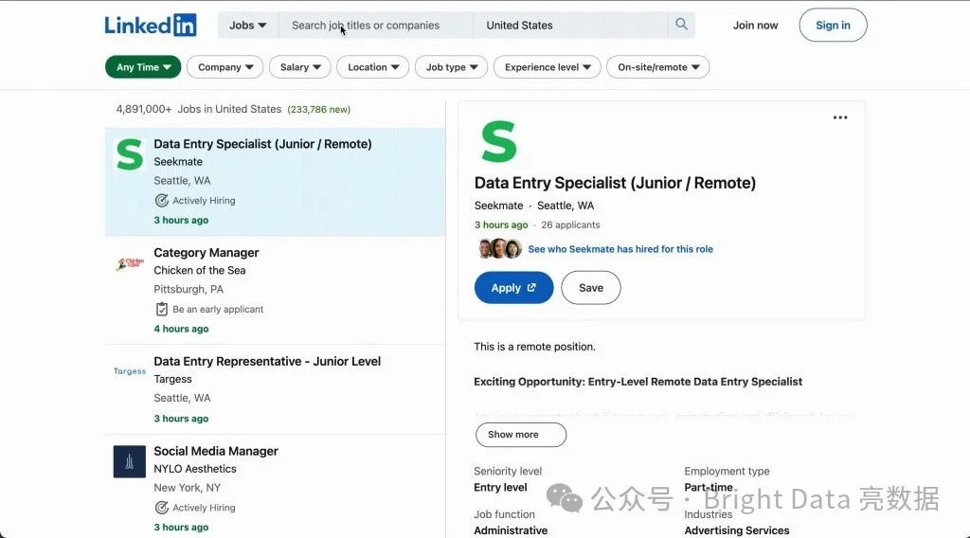Viewport: 970px width, 538px height.
Task: Click the early applicant clipboard icon
Action: 161,309
